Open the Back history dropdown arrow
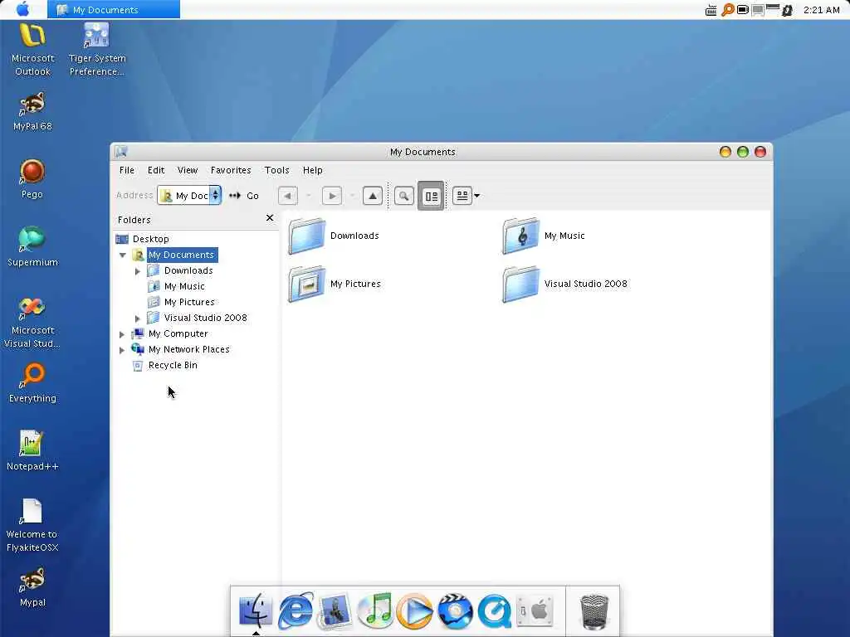 pos(309,196)
